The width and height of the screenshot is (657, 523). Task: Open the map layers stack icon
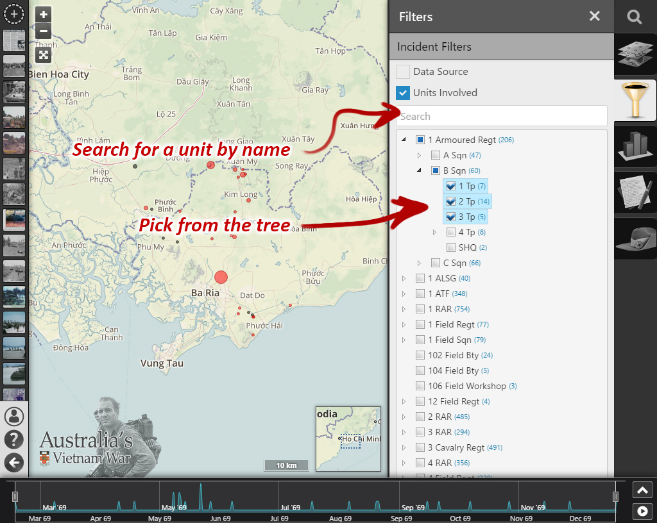[x=635, y=54]
